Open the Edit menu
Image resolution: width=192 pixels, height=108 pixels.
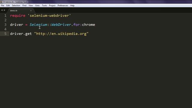pos(8,5)
